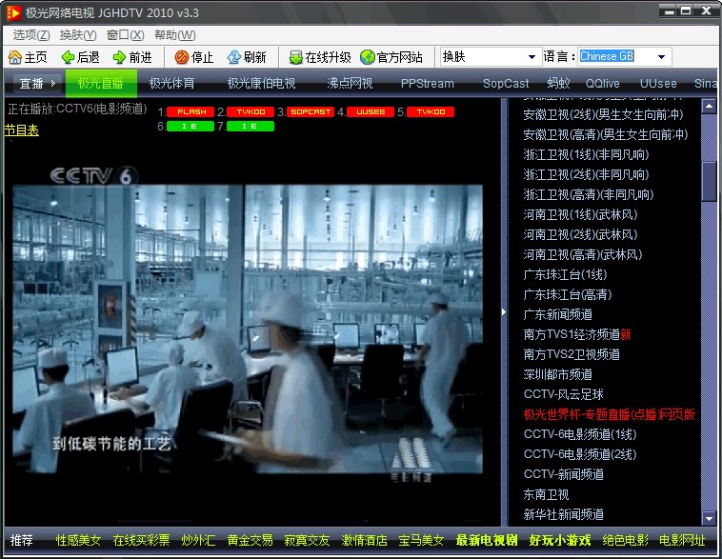Stop loading with the 停止 icon
The width and height of the screenshot is (722, 559).
[182, 57]
